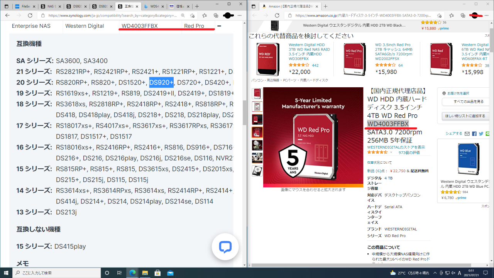The height and width of the screenshot is (278, 494).
Task: Reload the Amazon product page
Action: pos(277,15)
